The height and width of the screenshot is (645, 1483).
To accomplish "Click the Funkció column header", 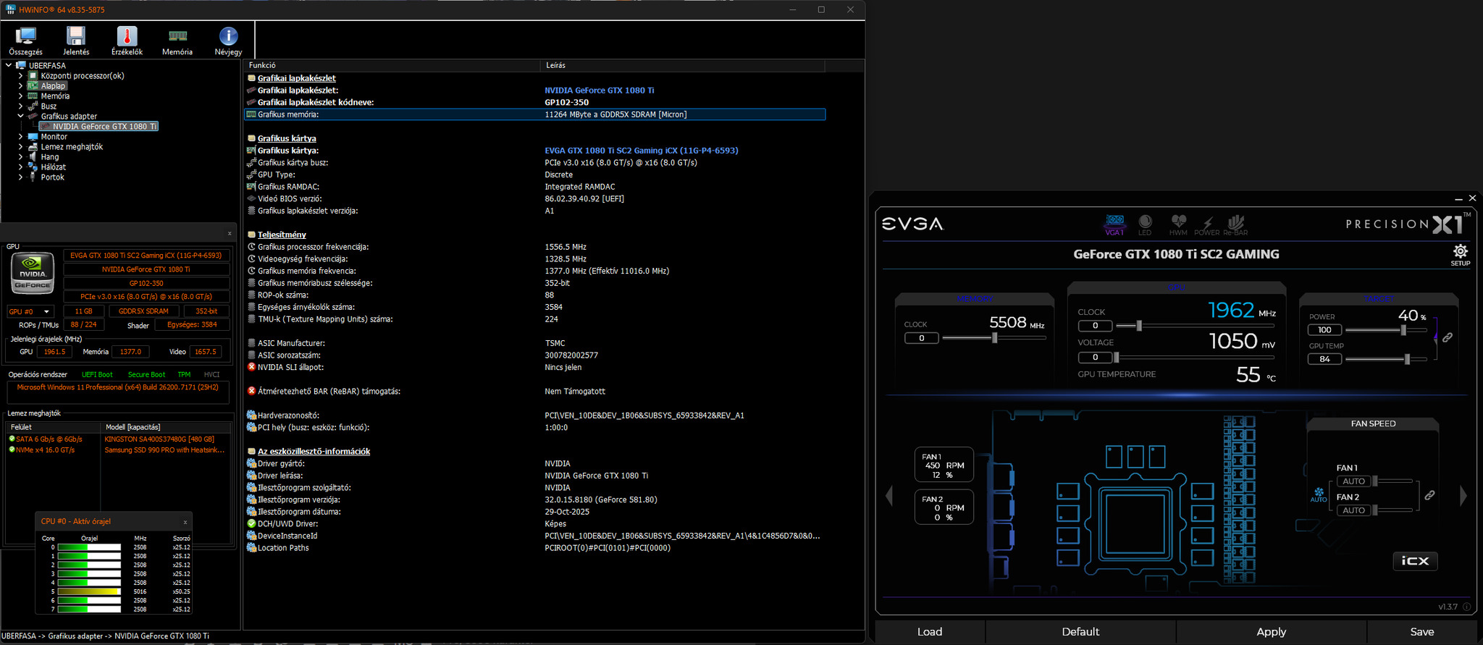I will (392, 65).
